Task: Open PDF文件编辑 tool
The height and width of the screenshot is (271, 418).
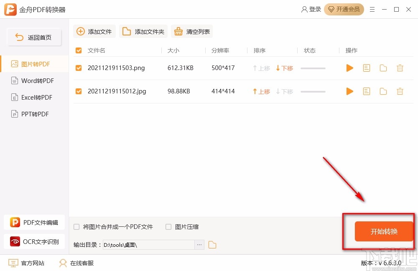Action: coord(34,222)
